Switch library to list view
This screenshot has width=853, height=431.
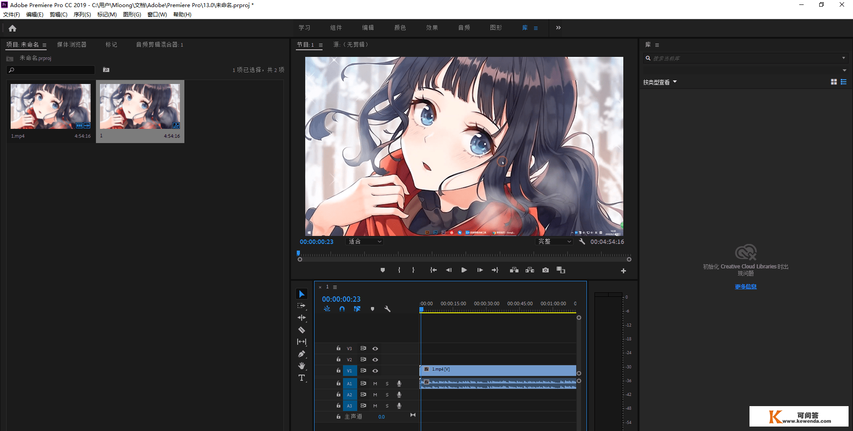tap(844, 82)
